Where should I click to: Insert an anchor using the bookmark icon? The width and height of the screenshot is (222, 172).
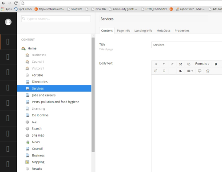click(x=164, y=71)
